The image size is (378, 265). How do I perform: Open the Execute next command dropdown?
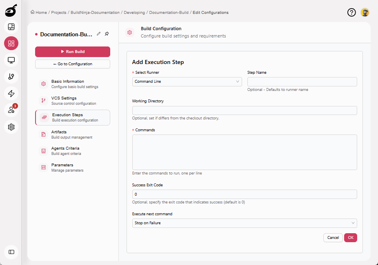point(244,223)
